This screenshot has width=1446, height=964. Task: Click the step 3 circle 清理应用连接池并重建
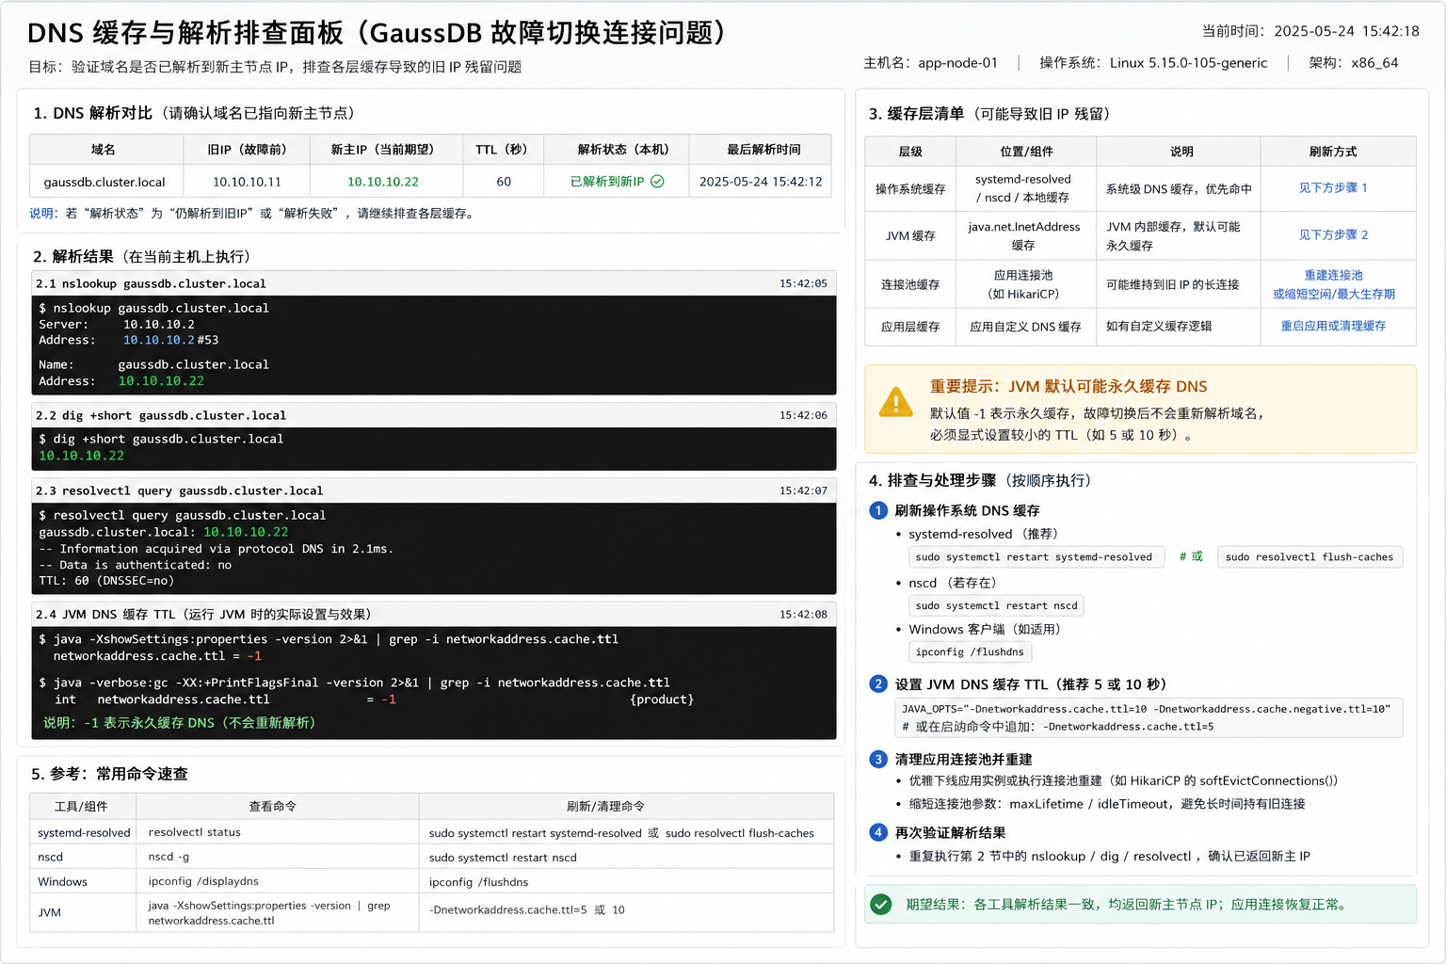click(x=878, y=759)
